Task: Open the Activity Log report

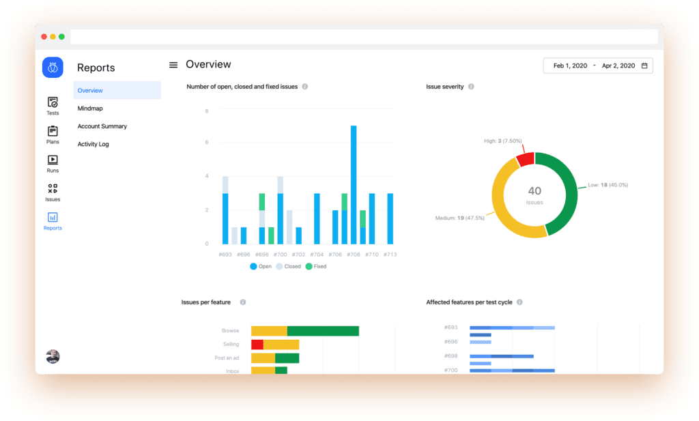Action: pyautogui.click(x=94, y=144)
